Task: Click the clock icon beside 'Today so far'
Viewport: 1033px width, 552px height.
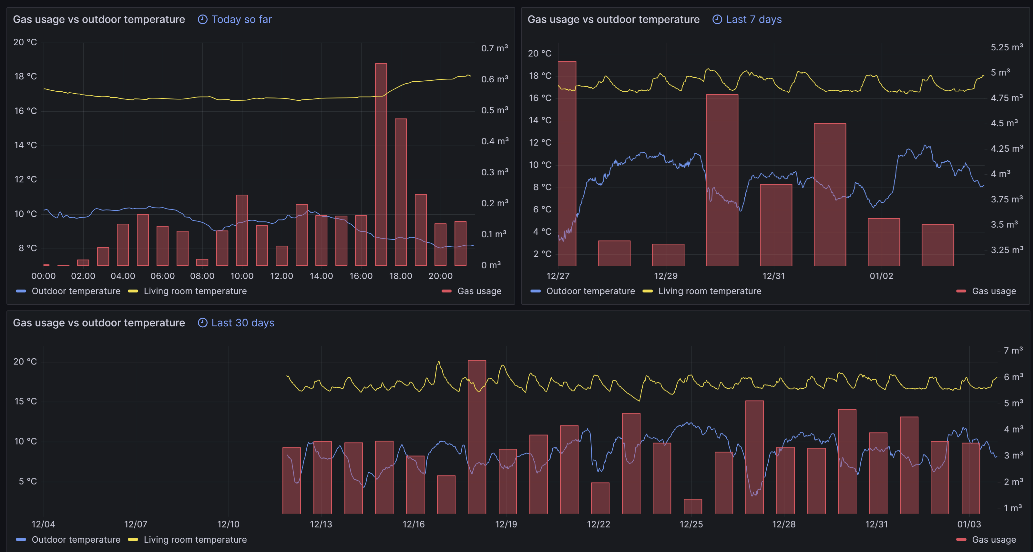Action: pos(202,19)
